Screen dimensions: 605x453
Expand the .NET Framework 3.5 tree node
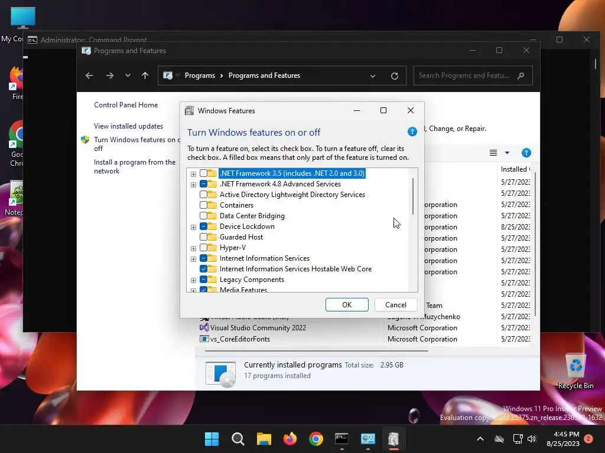(193, 174)
